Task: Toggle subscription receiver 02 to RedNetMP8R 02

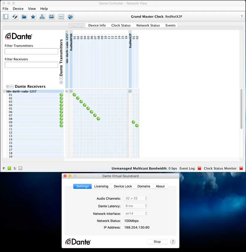Action: [78, 98]
